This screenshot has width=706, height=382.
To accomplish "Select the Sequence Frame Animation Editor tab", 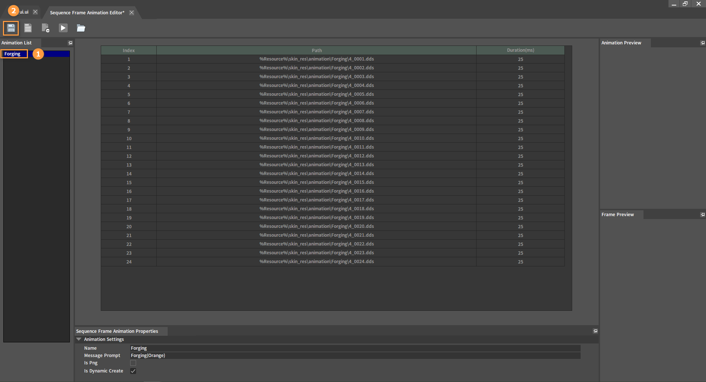I will coord(87,12).
